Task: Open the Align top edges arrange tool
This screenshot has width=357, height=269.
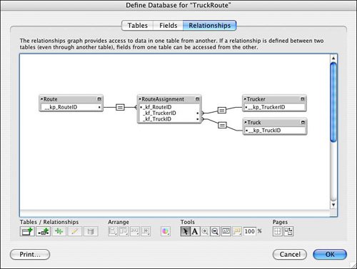Action: (124, 231)
